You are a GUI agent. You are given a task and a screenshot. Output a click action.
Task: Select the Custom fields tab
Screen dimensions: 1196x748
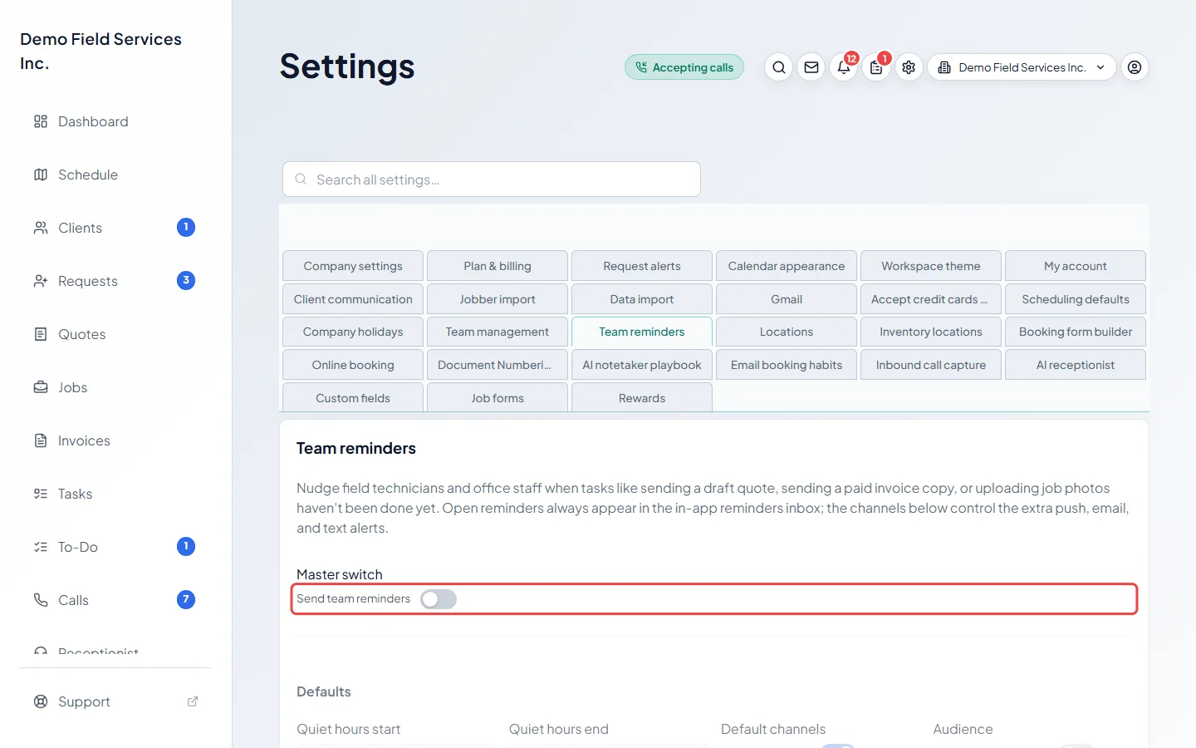point(353,397)
